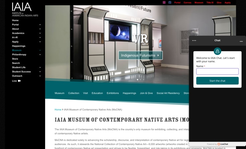The image size is (246, 149).
Task: Expand the Philanthropy sidebar submenu
Action: click(x=40, y=54)
